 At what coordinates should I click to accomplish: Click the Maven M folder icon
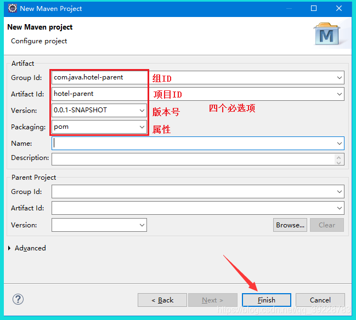[327, 34]
